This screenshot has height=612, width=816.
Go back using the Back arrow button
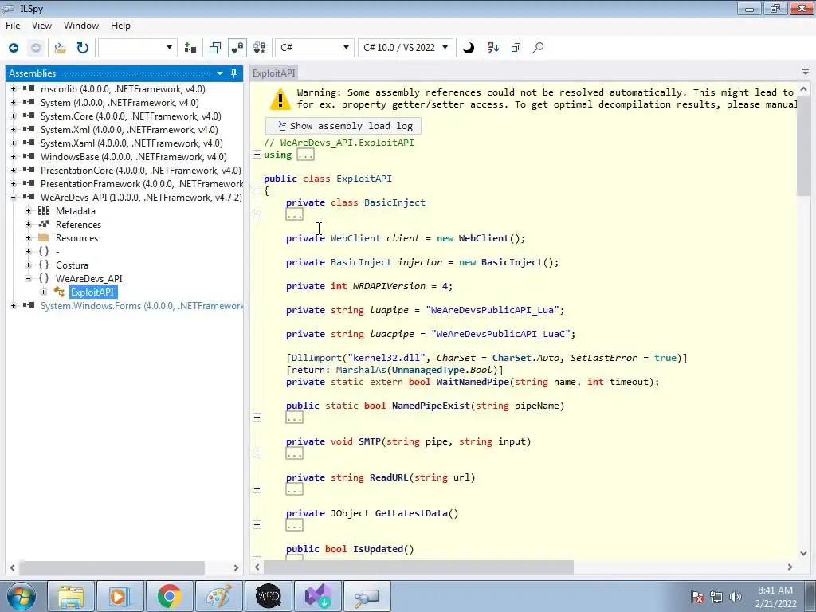coord(14,48)
